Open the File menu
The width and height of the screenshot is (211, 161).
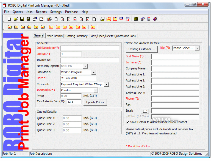click(7, 12)
